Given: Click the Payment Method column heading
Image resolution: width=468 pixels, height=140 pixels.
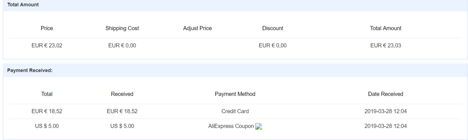Looking at the screenshot, I should coord(235,94).
